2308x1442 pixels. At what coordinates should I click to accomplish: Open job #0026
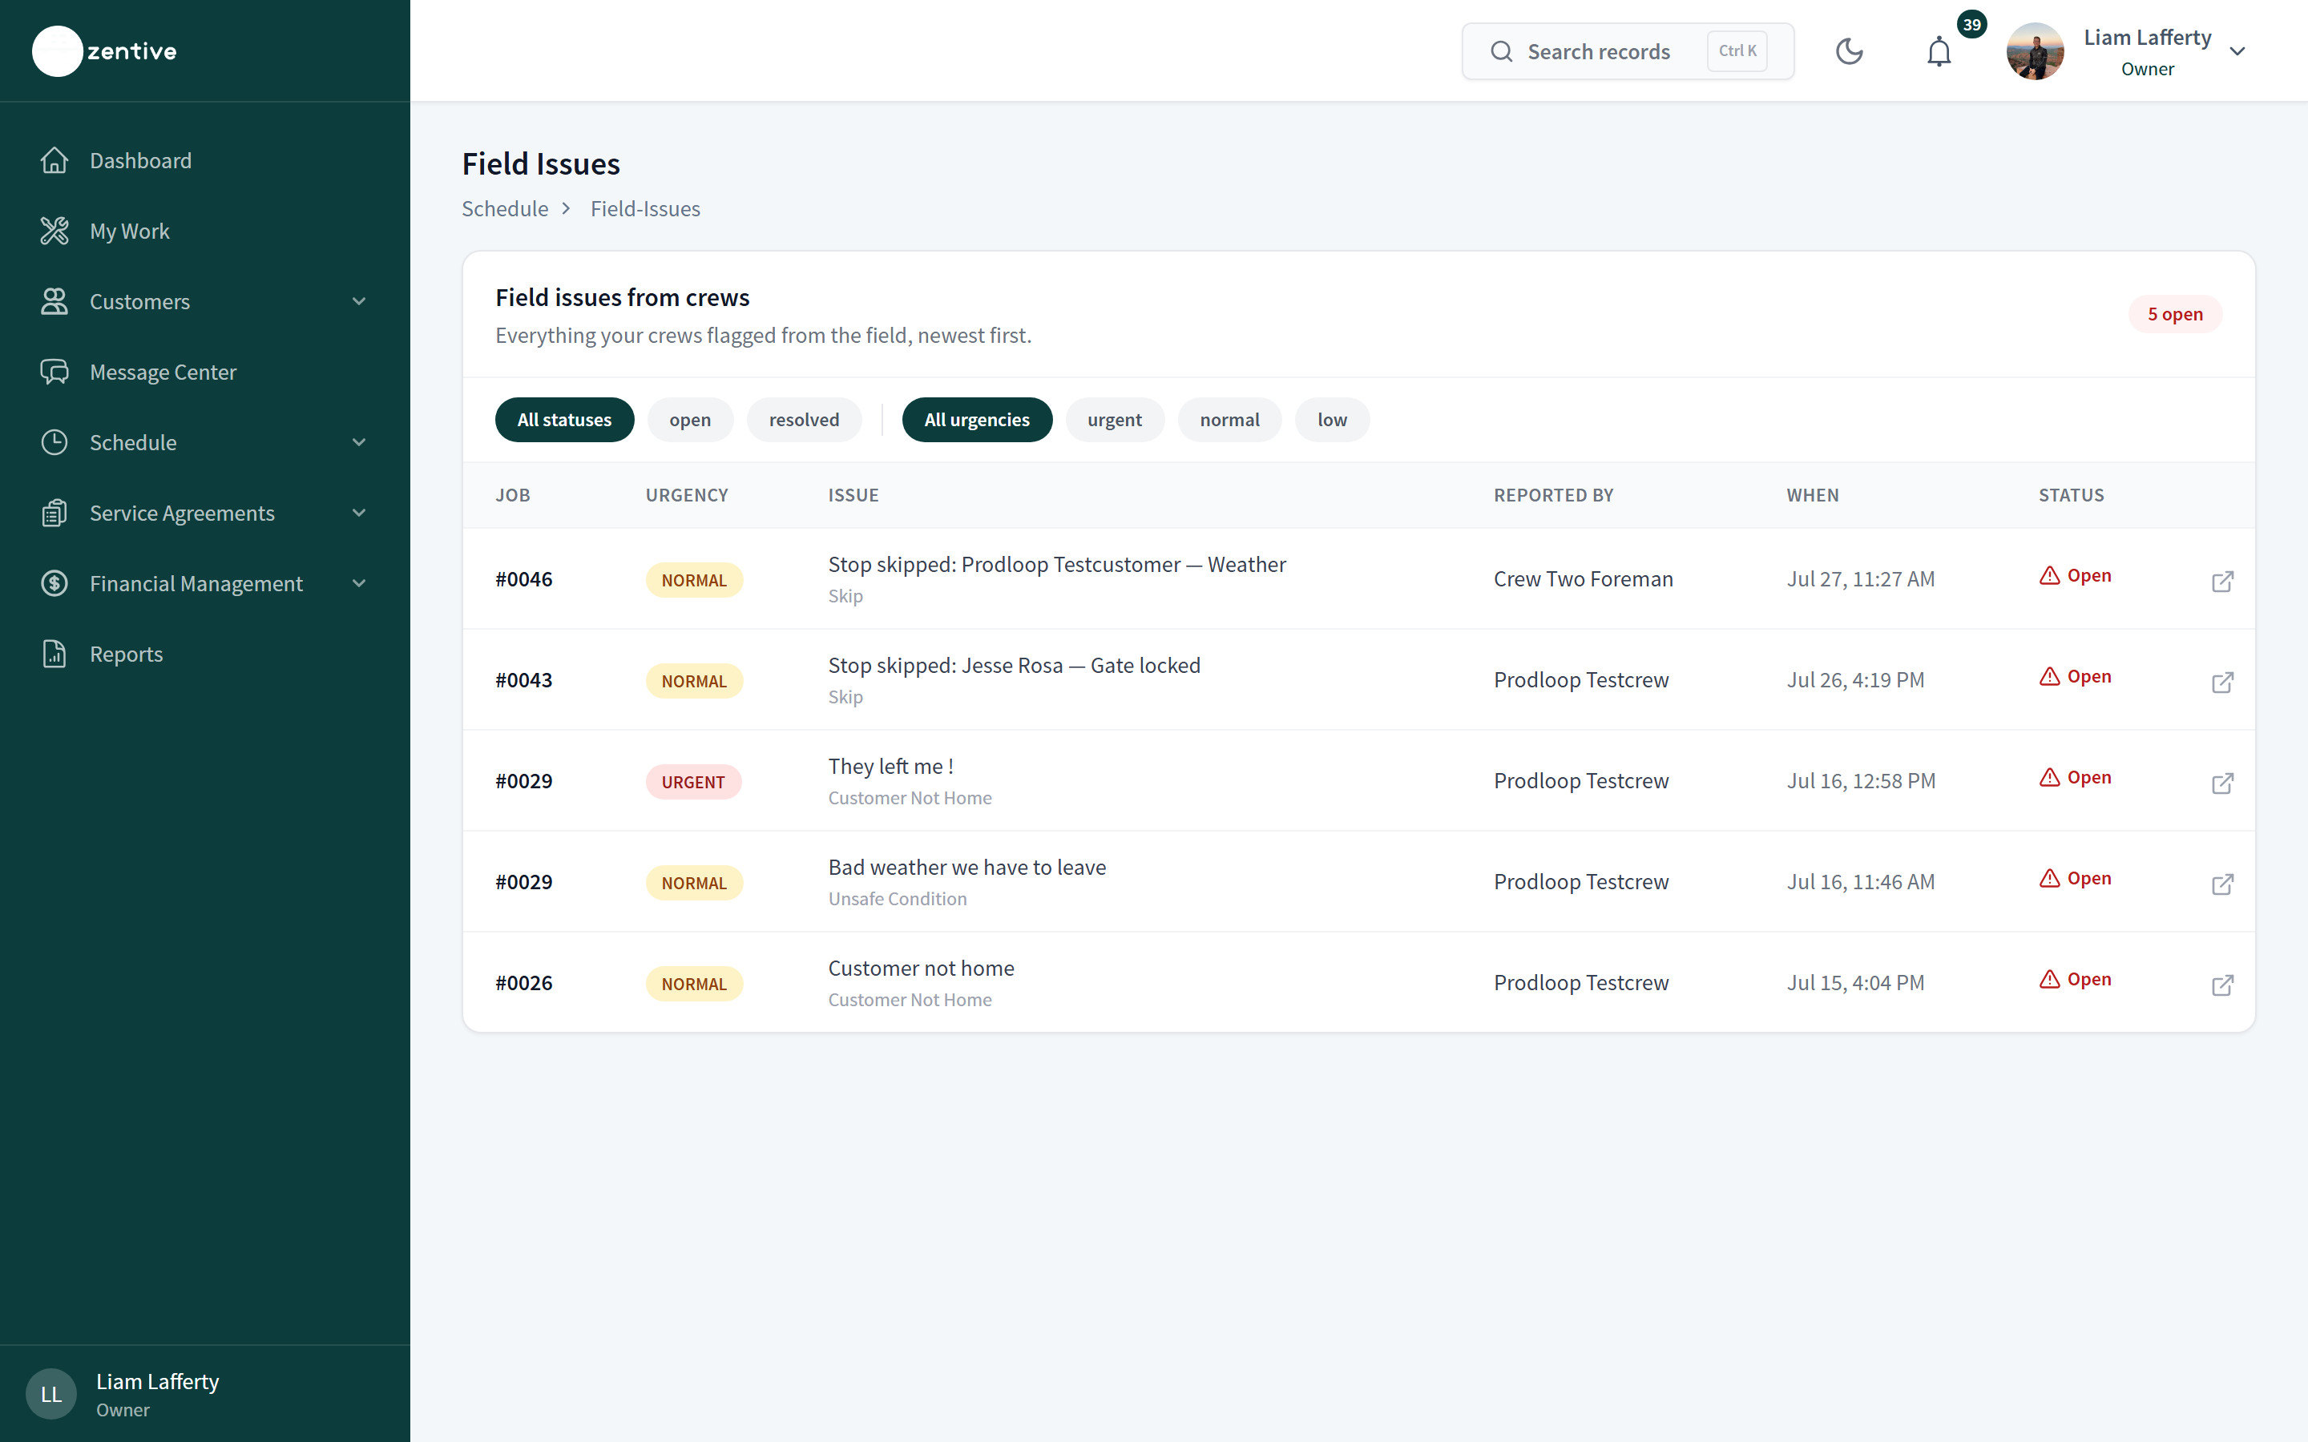(523, 983)
